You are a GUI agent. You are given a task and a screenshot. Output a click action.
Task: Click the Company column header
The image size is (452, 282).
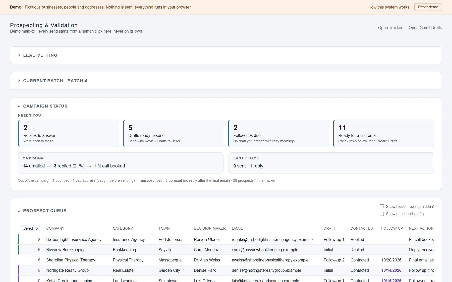pos(55,228)
